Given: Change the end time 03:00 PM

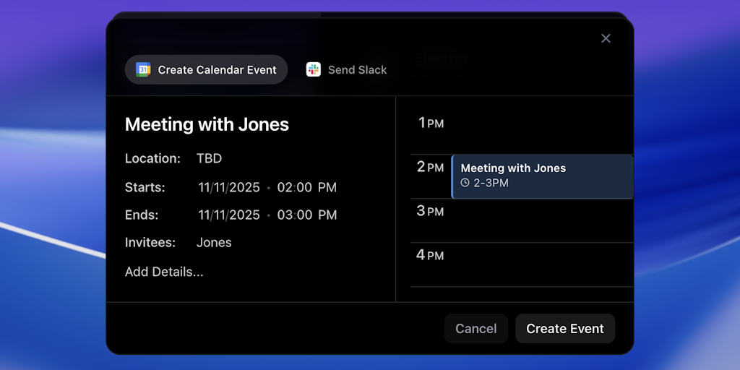Looking at the screenshot, I should 307,215.
